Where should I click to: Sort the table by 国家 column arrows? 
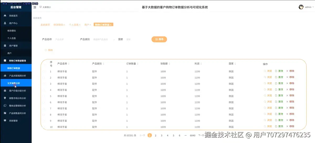point(235,64)
